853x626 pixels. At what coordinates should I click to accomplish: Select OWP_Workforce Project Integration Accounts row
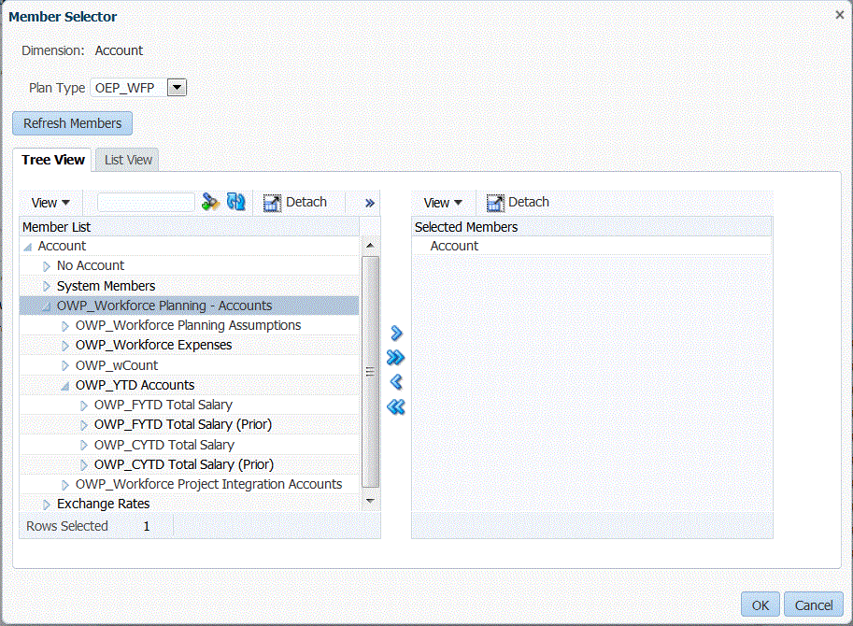pyautogui.click(x=190, y=484)
